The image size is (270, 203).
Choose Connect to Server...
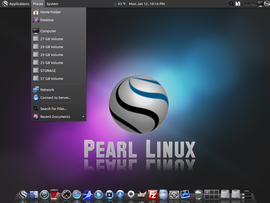pos(59,98)
